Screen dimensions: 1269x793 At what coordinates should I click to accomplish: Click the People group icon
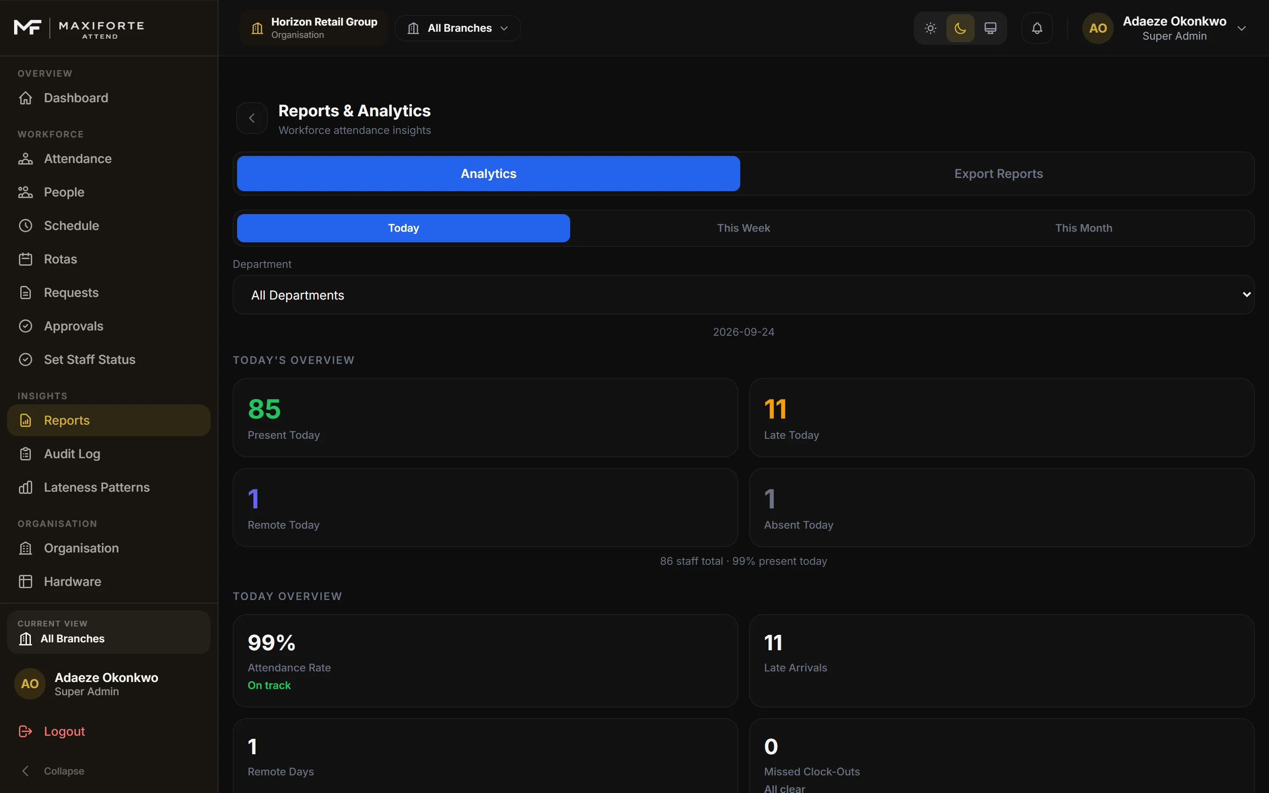26,193
